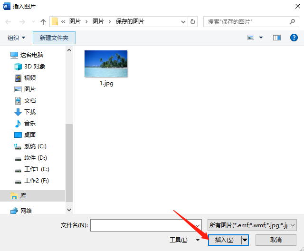Screen dimensions: 304x251
Task: Click the « breadcrumb overflow chevron
Action: (x=63, y=21)
